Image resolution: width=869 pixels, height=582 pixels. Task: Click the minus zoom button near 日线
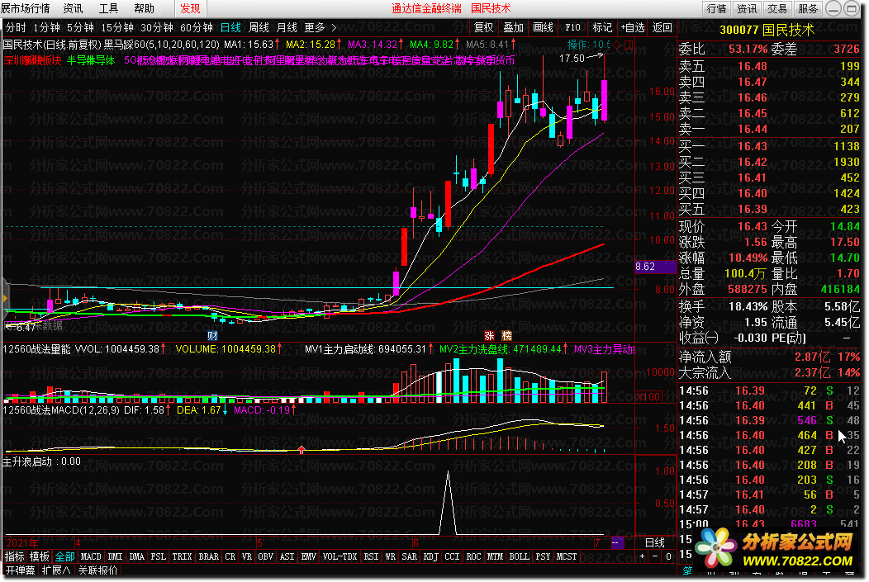point(655,556)
